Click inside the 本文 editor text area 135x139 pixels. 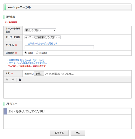pos(67,90)
